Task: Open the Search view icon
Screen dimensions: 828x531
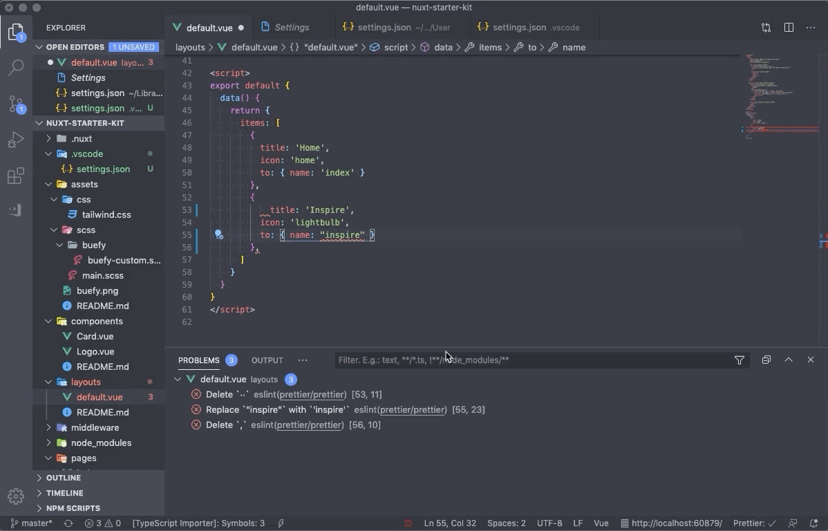Action: pyautogui.click(x=16, y=67)
